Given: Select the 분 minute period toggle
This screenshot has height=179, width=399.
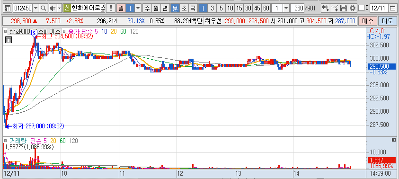Looking at the screenshot, I should [175, 9].
